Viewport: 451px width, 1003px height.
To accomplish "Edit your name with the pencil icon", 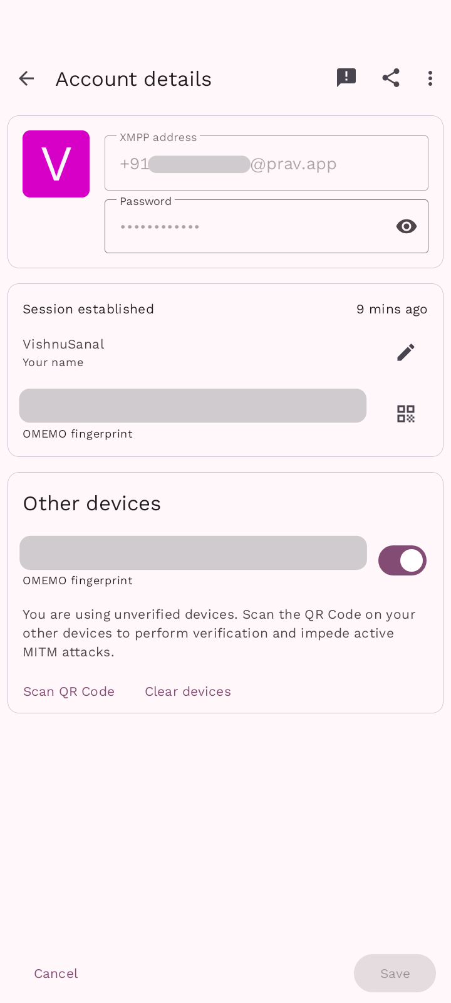I will coord(406,352).
